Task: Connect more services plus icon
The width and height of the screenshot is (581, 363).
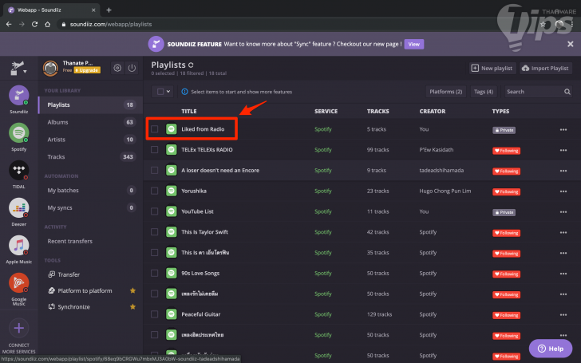Action: click(x=19, y=328)
